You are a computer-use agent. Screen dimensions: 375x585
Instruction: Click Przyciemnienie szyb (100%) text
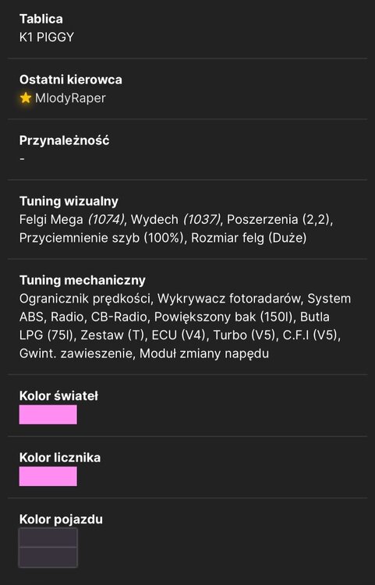[101, 238]
